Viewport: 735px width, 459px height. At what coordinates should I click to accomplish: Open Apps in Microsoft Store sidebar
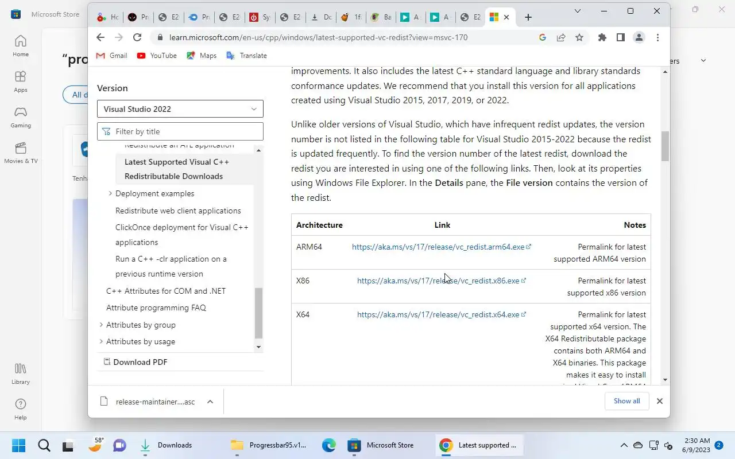[x=21, y=81]
